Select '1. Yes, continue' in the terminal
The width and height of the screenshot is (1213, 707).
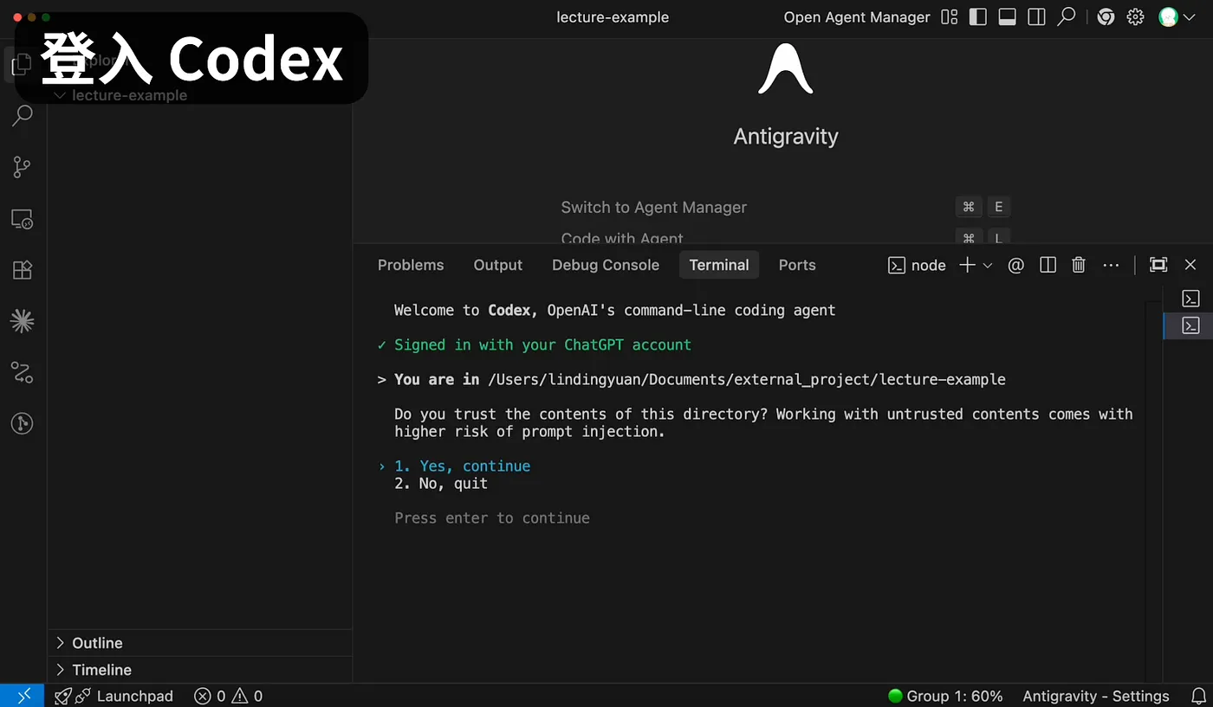462,466
